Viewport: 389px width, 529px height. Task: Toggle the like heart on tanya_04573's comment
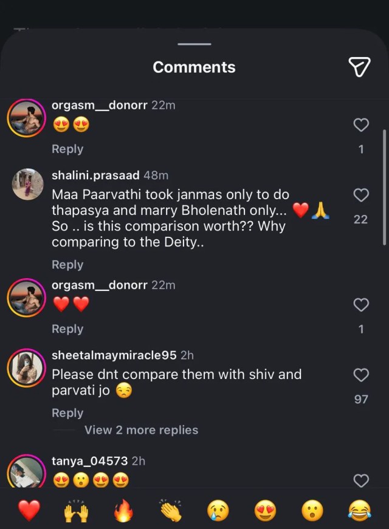tap(361, 480)
